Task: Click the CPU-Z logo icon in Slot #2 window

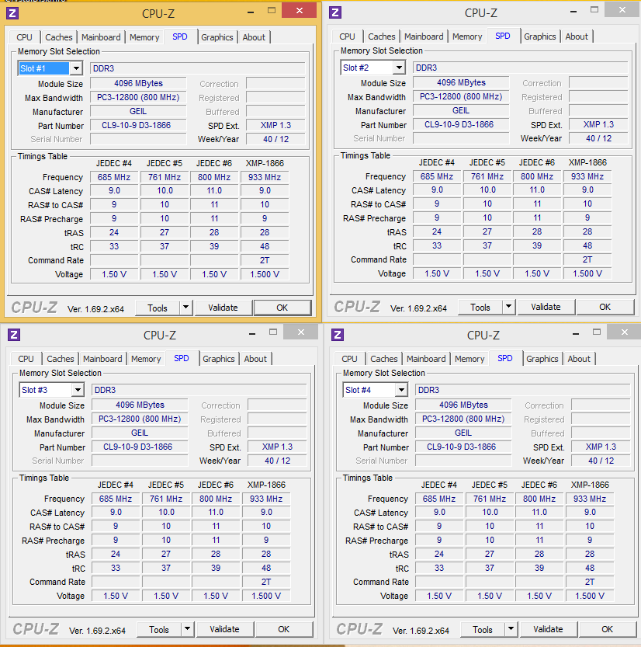Action: 335,12
